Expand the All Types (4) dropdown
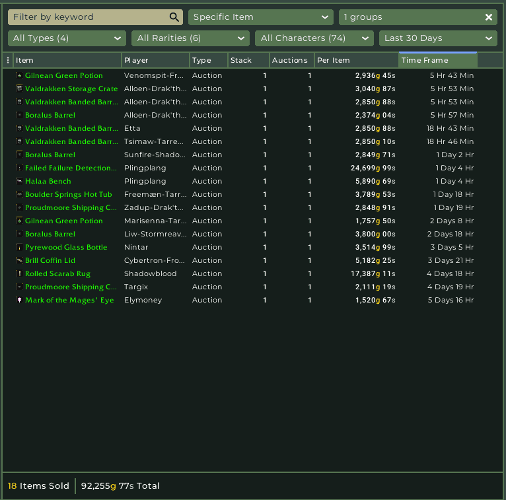This screenshot has height=500, width=506. click(x=66, y=38)
